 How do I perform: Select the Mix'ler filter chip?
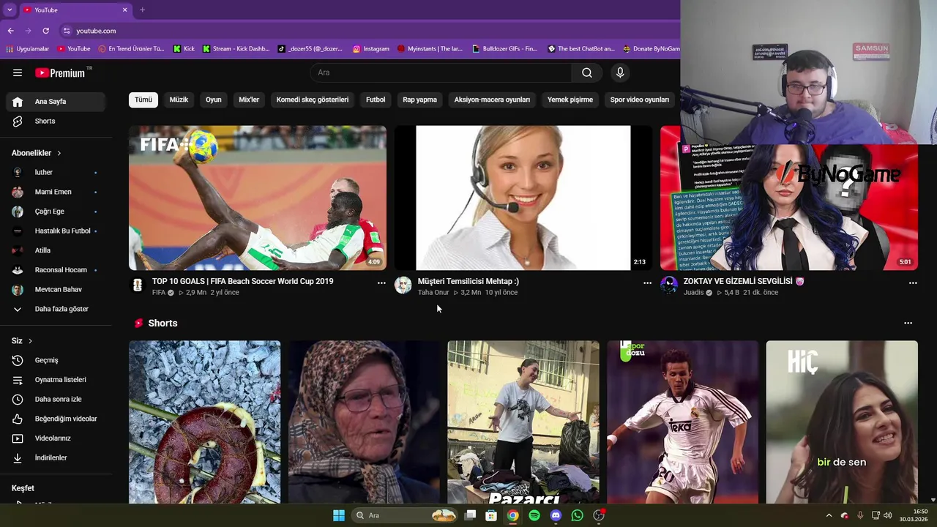(249, 100)
